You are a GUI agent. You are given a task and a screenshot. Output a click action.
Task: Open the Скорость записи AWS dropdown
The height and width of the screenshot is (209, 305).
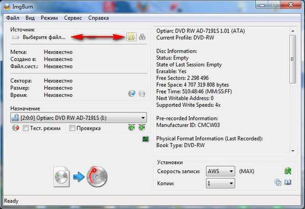click(x=221, y=171)
